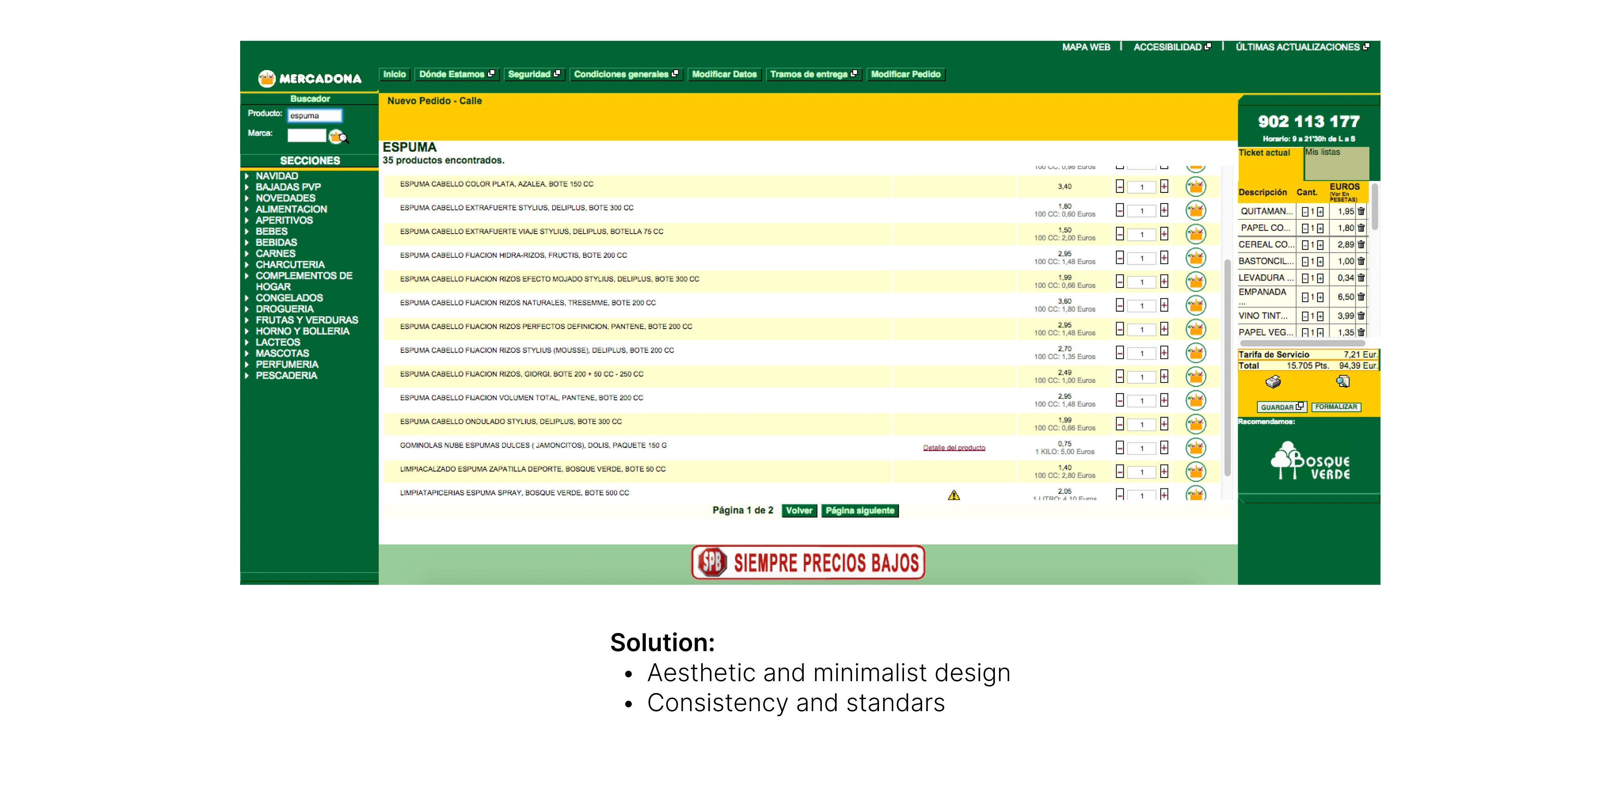Click the GUARDAR button

pyautogui.click(x=1281, y=407)
